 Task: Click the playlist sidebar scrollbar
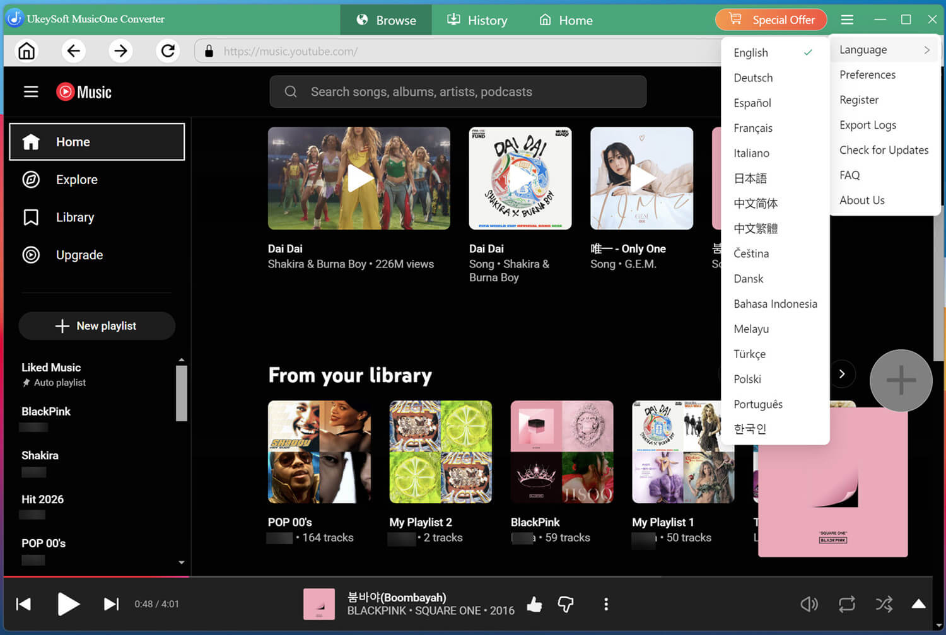click(x=182, y=393)
